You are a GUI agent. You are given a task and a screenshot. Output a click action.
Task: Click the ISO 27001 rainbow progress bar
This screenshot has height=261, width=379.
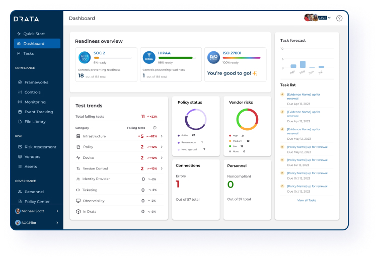point(242,58)
